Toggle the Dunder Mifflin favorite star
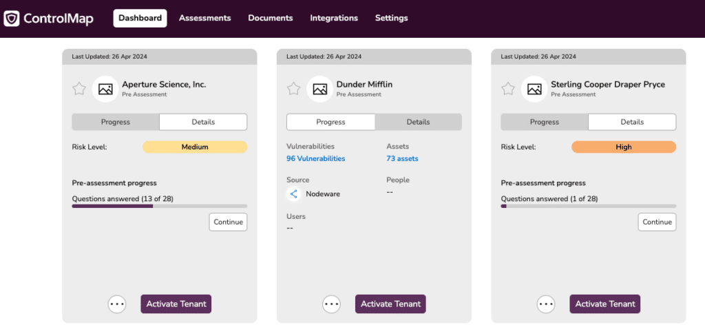Viewport: 705px width, 336px height. pyautogui.click(x=293, y=89)
